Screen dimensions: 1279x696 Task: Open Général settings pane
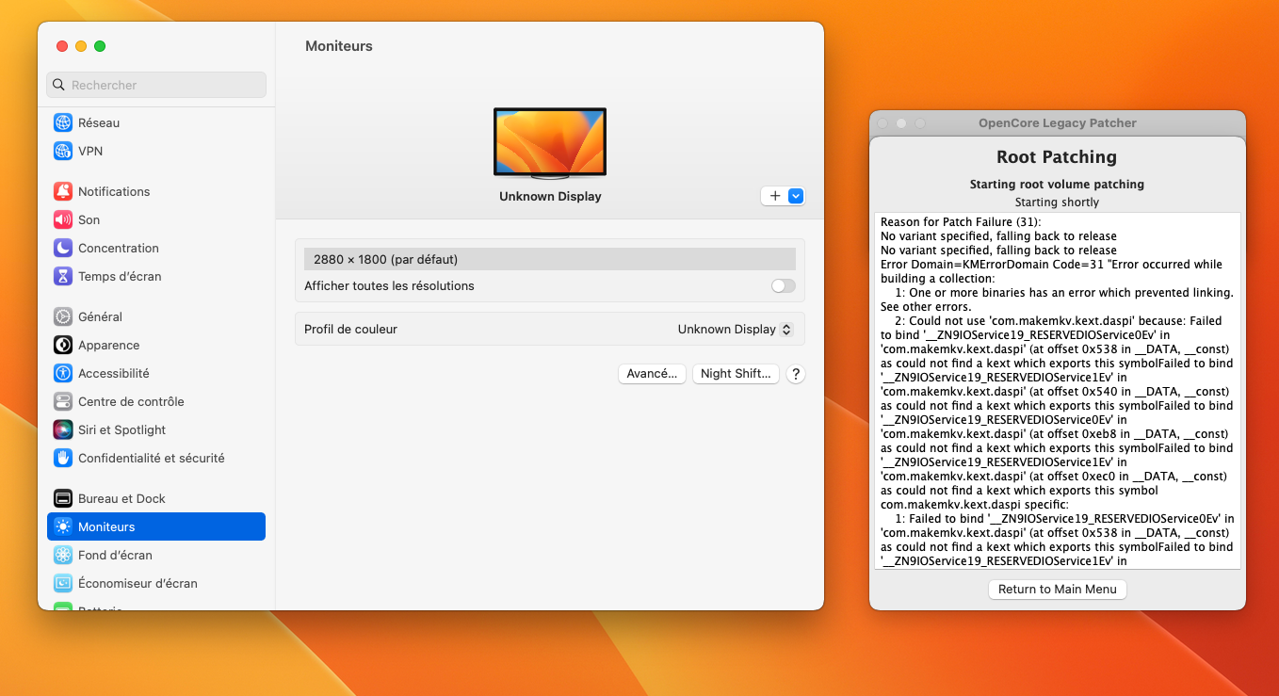[156, 316]
